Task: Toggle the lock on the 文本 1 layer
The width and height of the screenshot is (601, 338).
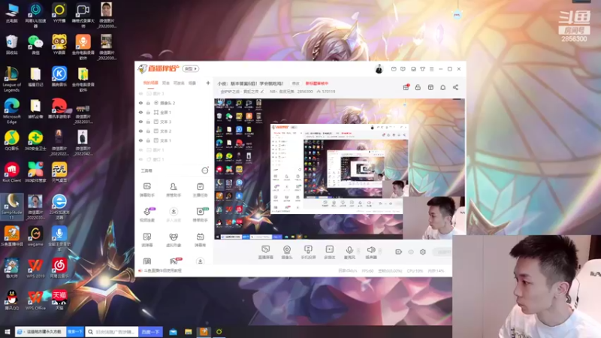Action: click(148, 140)
